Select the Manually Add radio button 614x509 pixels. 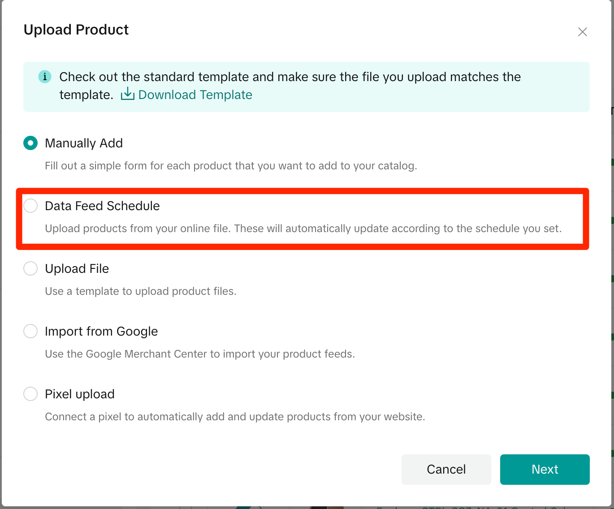point(30,143)
